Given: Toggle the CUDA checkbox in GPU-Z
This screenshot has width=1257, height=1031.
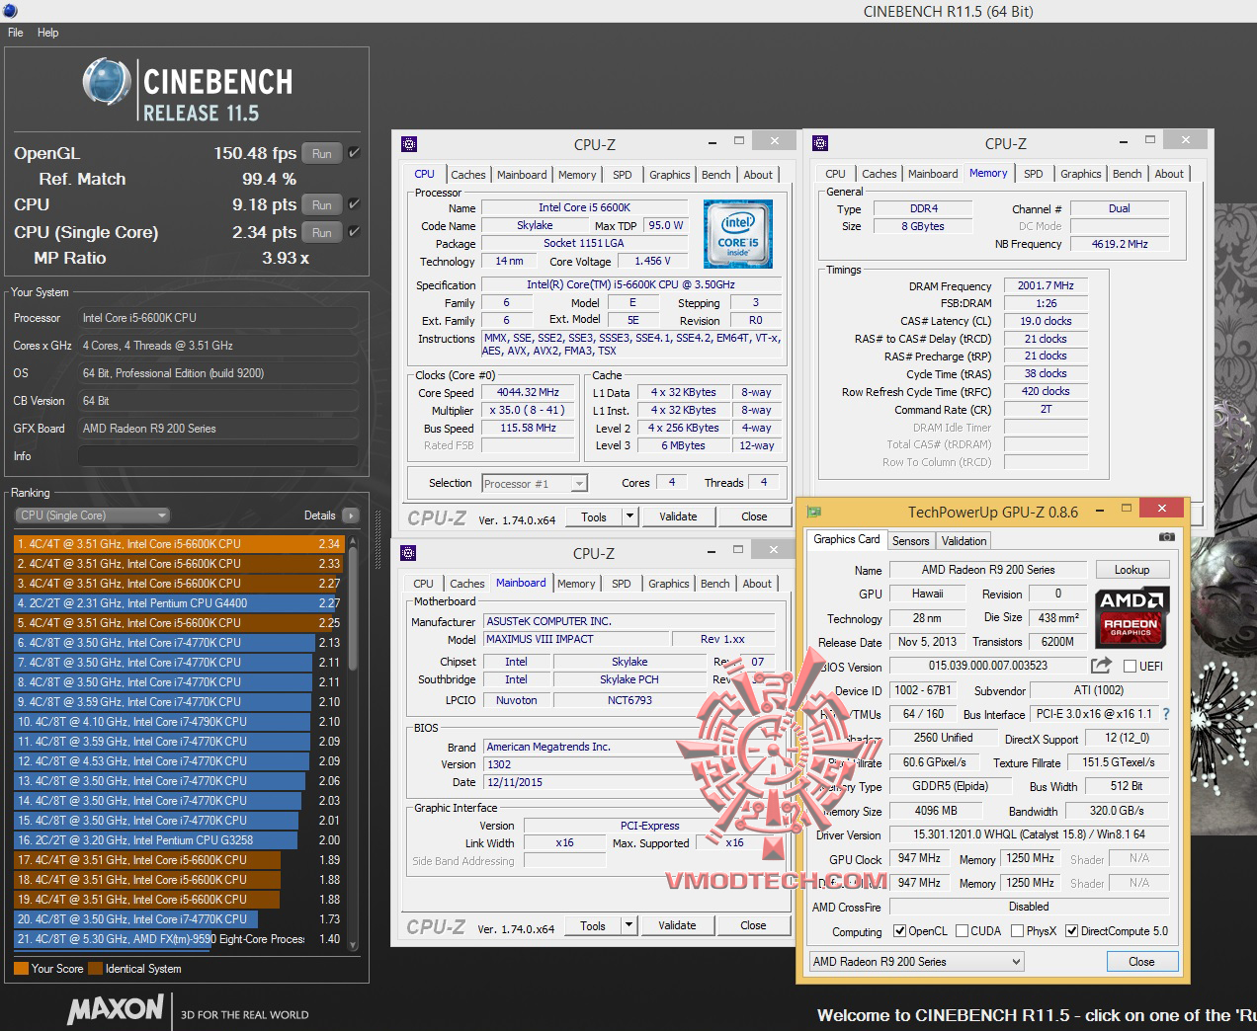Looking at the screenshot, I should tap(961, 930).
